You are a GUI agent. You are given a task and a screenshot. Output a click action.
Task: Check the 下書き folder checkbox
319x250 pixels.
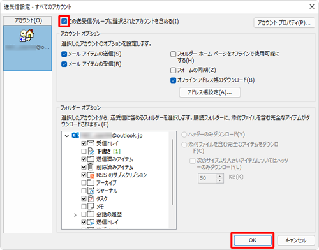click(84, 151)
